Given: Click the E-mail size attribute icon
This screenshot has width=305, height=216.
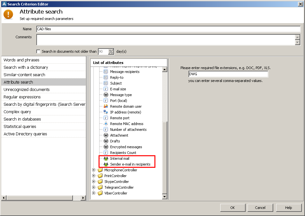Looking at the screenshot, I should coord(106,89).
